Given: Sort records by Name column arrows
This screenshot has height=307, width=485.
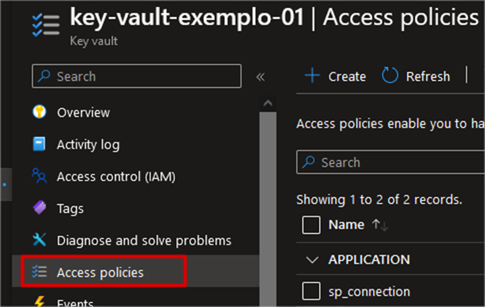Looking at the screenshot, I should tap(380, 224).
